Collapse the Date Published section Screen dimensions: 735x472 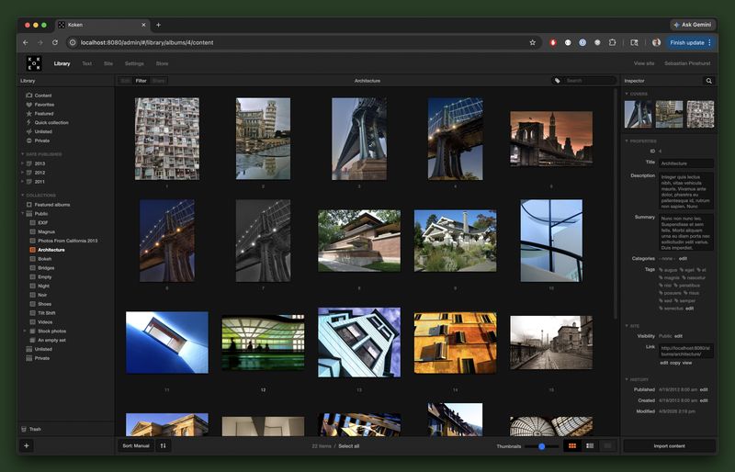(x=22, y=154)
